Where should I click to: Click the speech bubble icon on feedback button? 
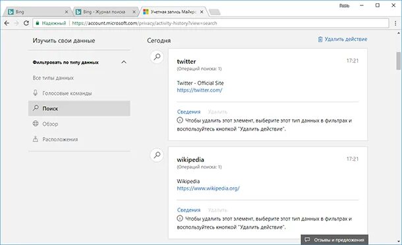coord(307,240)
